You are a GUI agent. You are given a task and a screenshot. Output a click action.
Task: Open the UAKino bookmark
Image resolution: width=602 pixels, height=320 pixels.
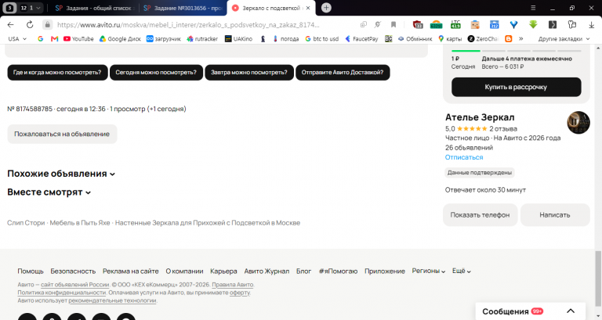click(x=238, y=38)
